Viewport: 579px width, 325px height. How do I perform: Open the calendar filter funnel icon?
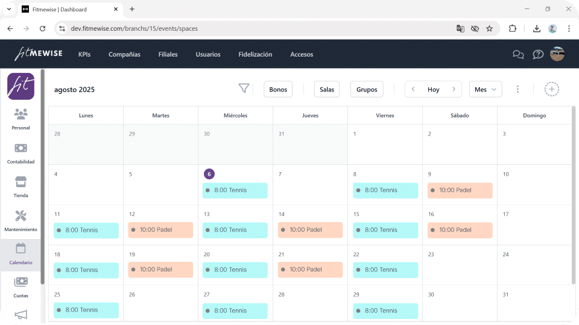[244, 88]
